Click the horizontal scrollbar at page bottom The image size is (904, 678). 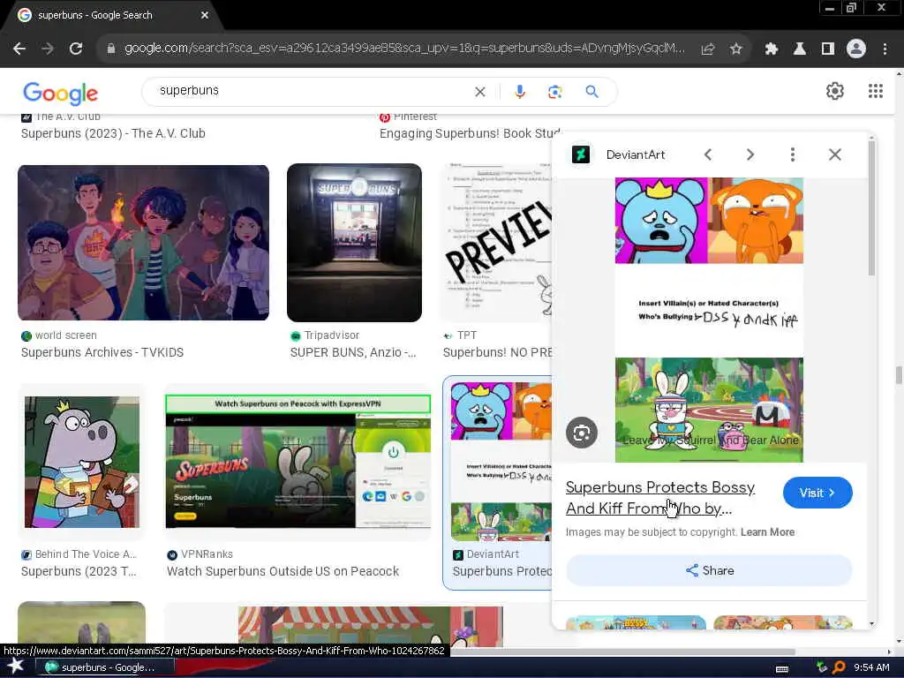622,652
